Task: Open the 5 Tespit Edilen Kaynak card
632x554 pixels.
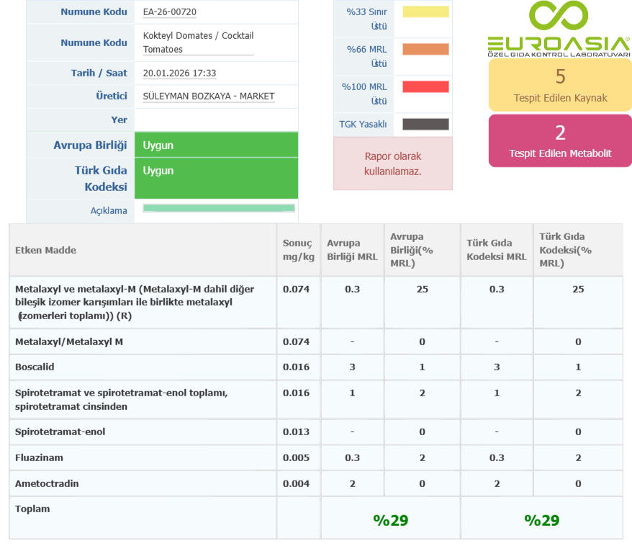Action: (560, 84)
